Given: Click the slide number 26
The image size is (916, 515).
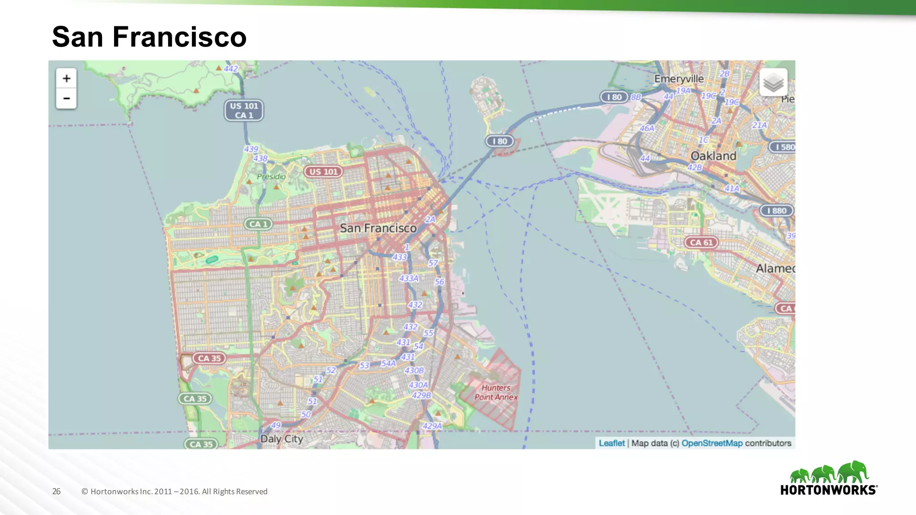Looking at the screenshot, I should tap(56, 491).
